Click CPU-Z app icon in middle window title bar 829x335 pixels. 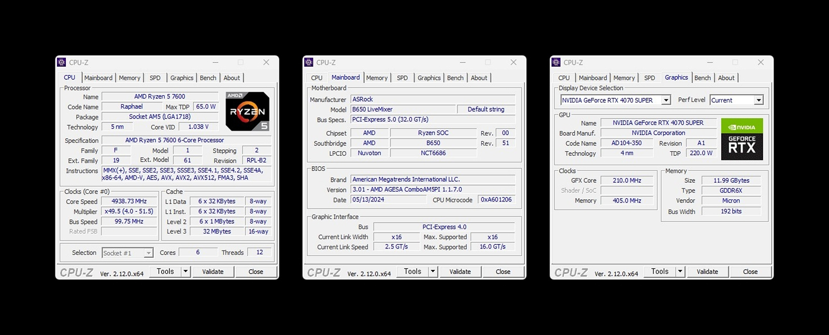(x=309, y=62)
